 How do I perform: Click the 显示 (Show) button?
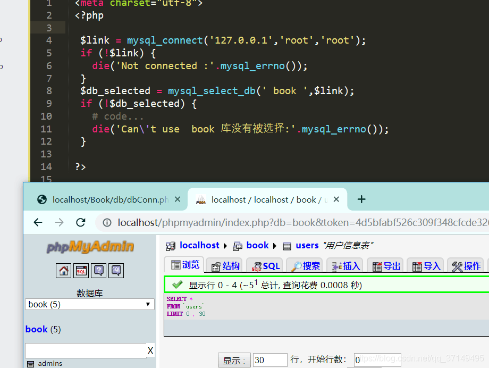[x=234, y=360]
